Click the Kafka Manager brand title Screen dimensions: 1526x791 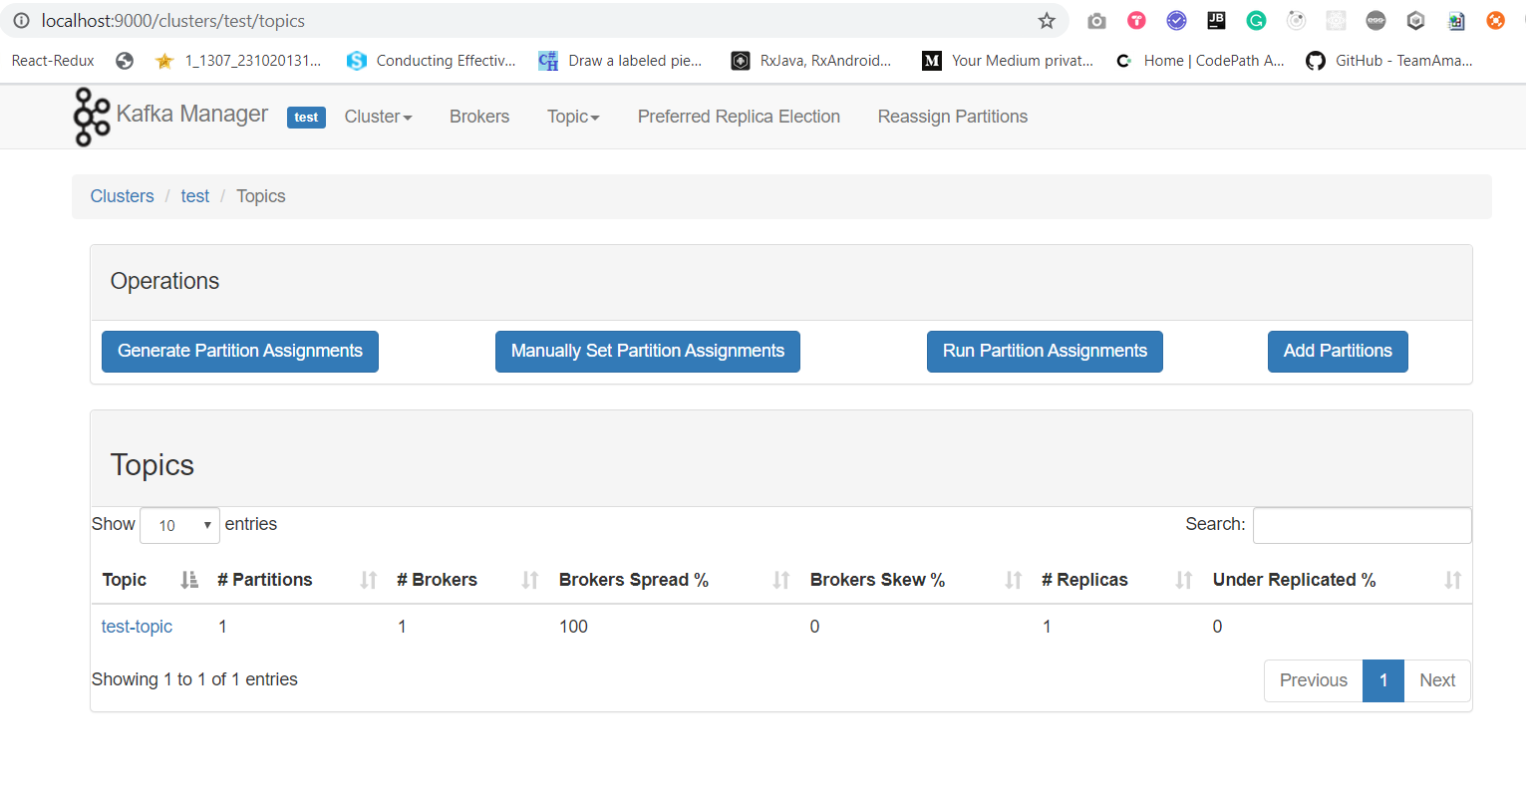[x=191, y=114]
